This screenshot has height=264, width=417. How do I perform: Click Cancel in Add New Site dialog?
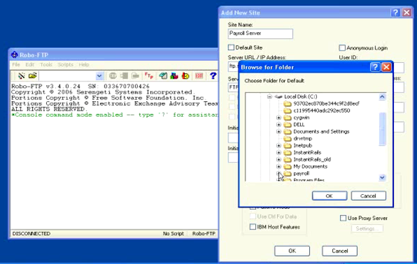[x=339, y=251]
